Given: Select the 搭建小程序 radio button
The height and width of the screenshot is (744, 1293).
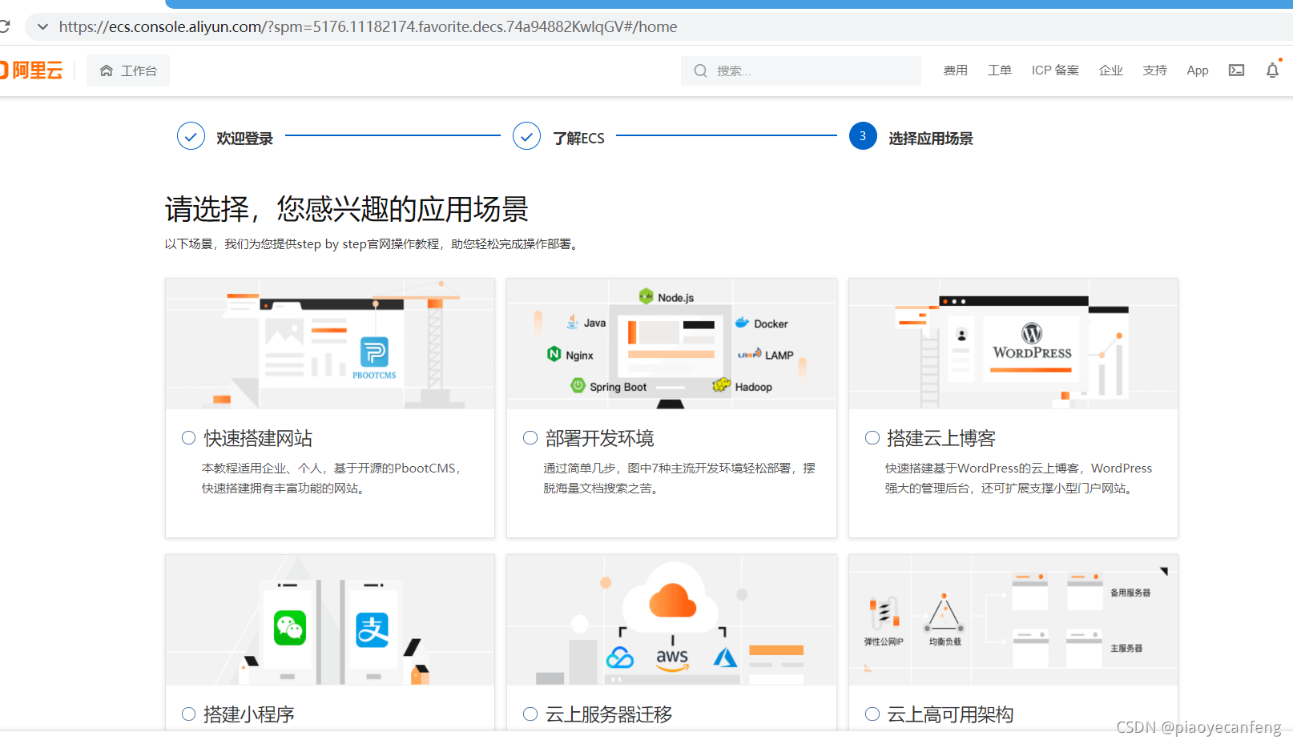Looking at the screenshot, I should (x=188, y=714).
